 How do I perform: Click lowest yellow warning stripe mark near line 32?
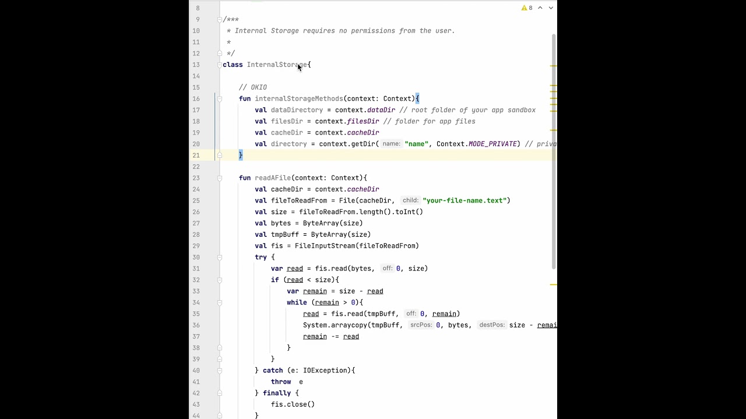(553, 285)
